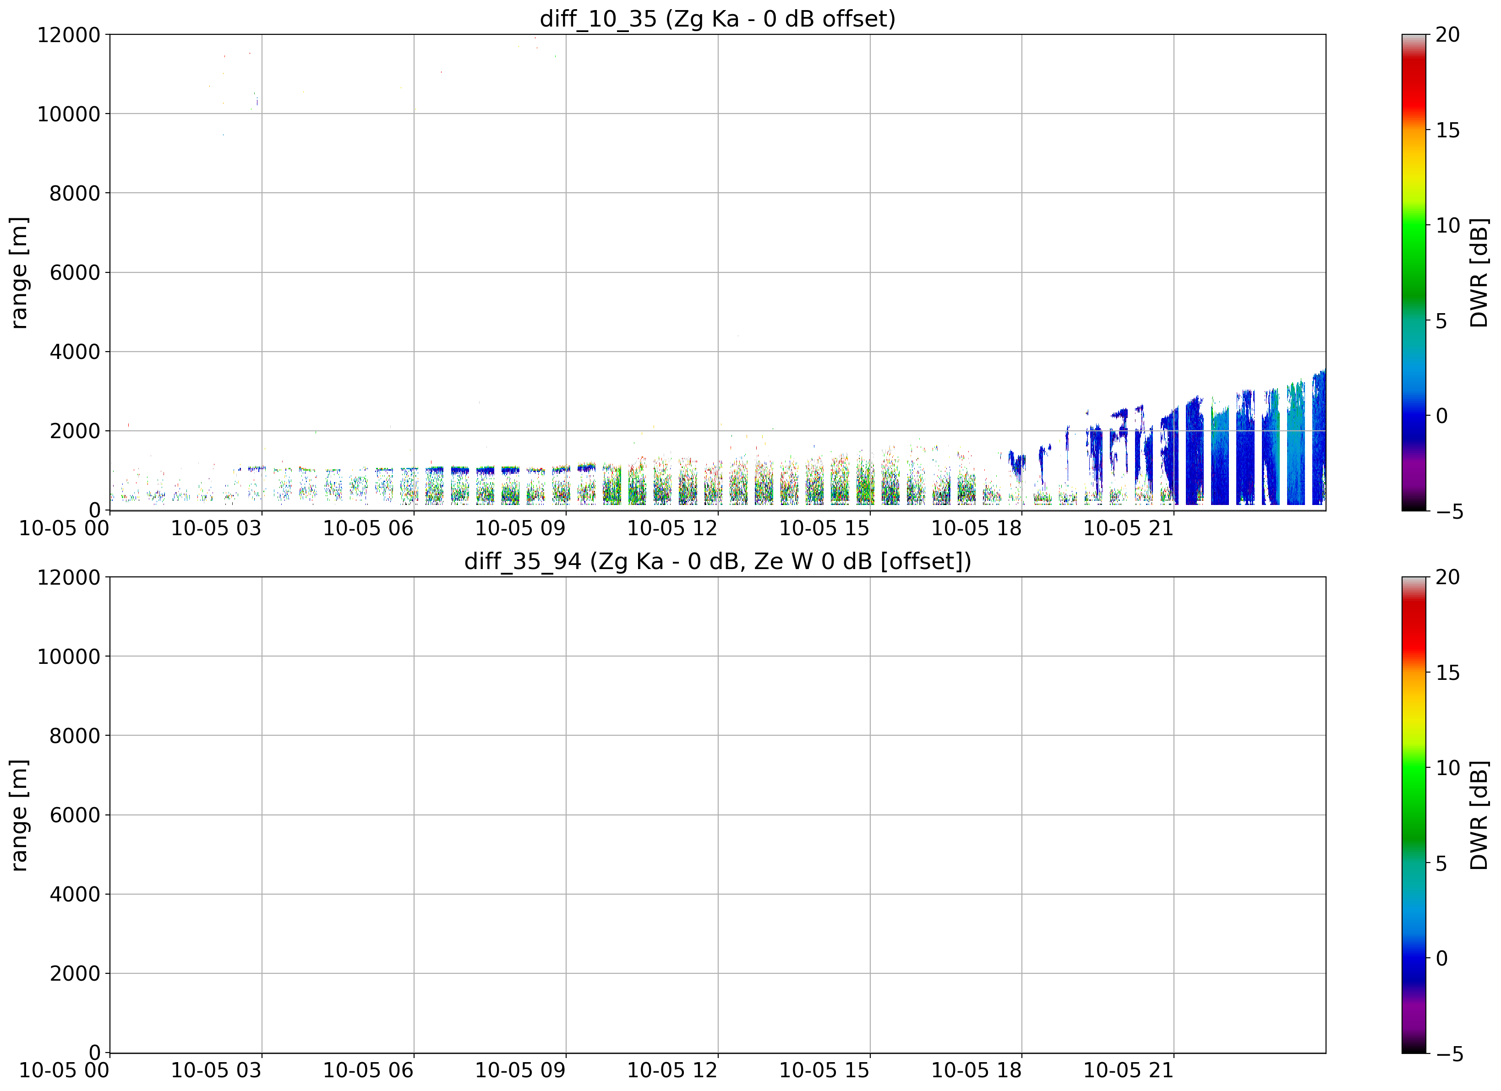
Task: Click the "10-05 06" time tick under diff_35_94 plot
Action: [368, 1070]
